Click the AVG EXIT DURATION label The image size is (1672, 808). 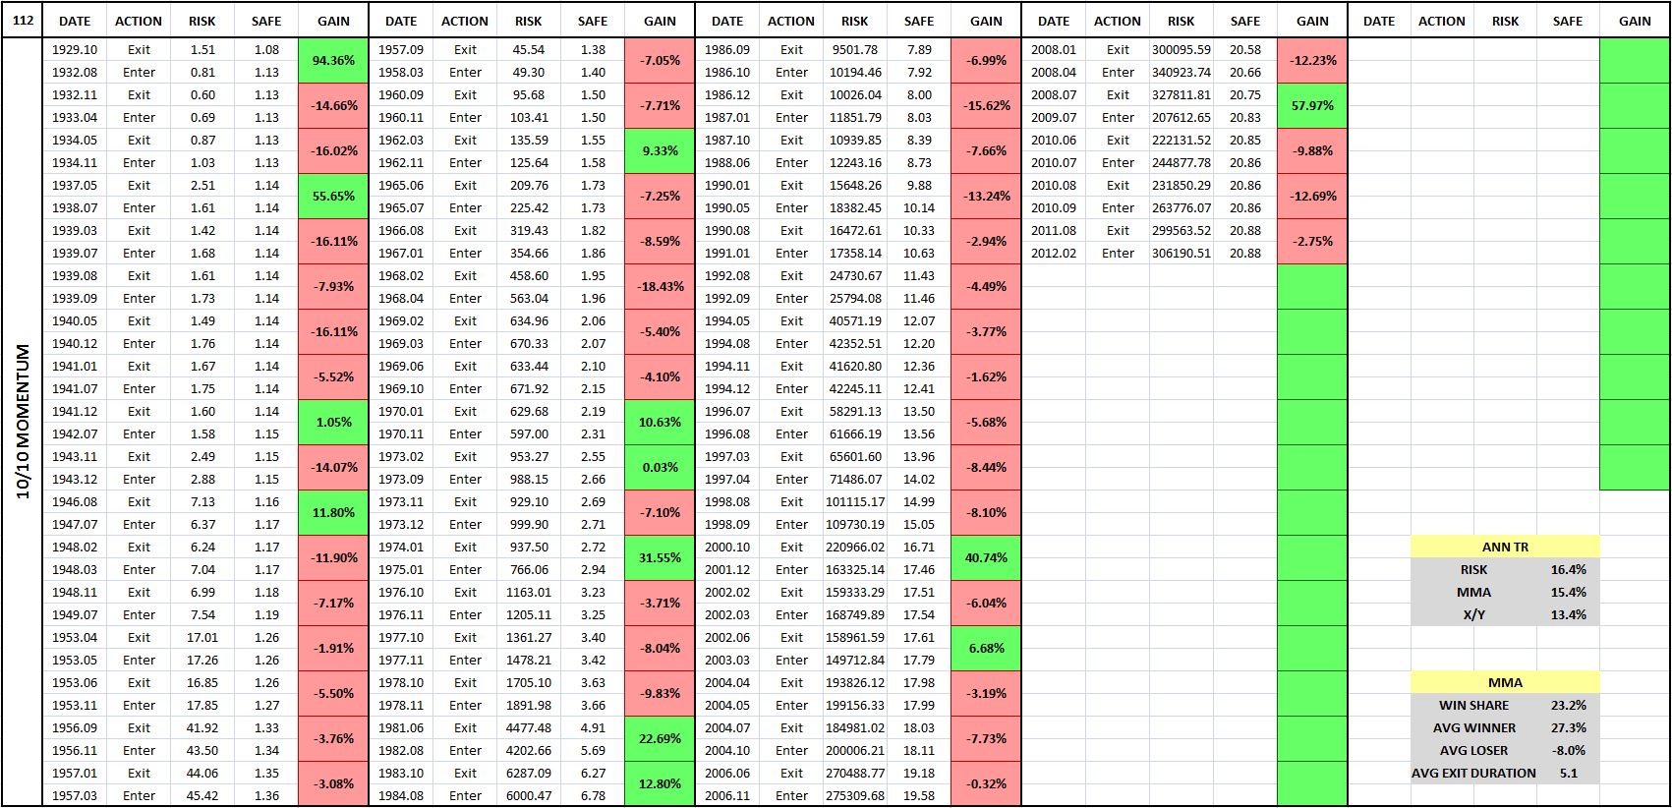pyautogui.click(x=1473, y=774)
